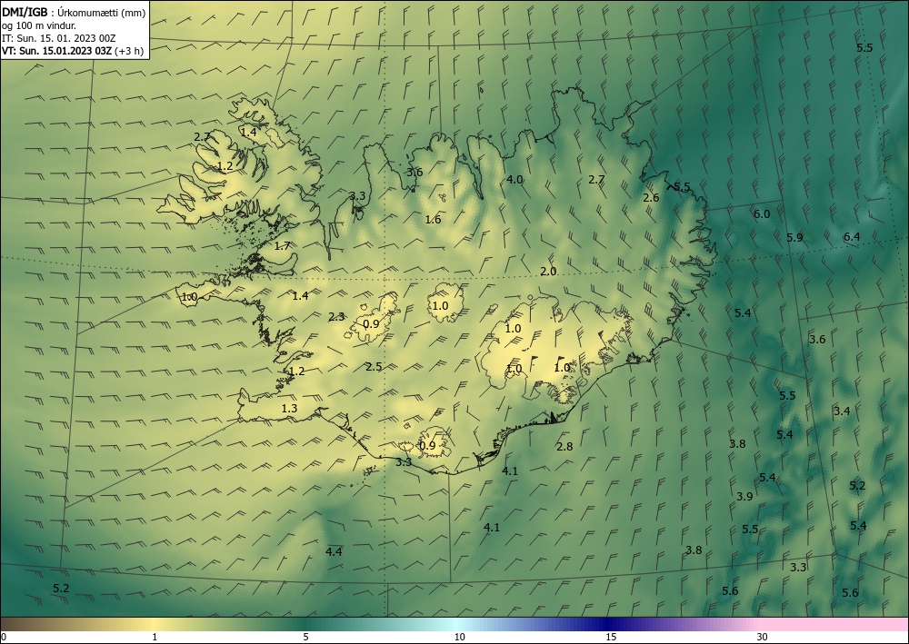Click the 4.0 value on the map
Screen dimensions: 909x644
(514, 180)
